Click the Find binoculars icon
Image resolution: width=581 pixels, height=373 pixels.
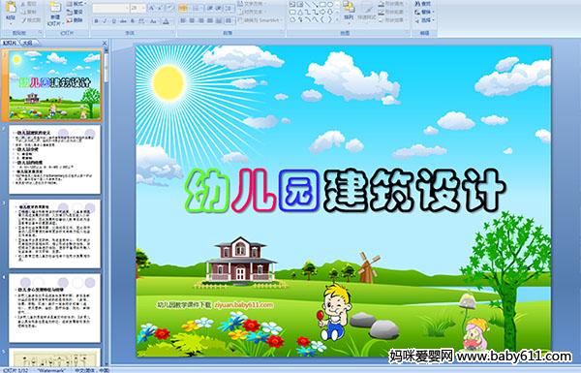(x=417, y=4)
